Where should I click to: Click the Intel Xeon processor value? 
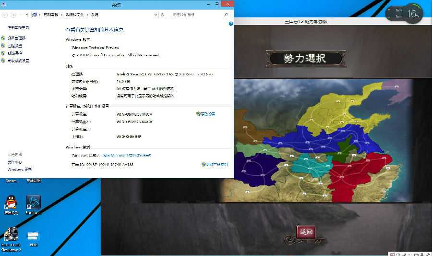[165, 74]
